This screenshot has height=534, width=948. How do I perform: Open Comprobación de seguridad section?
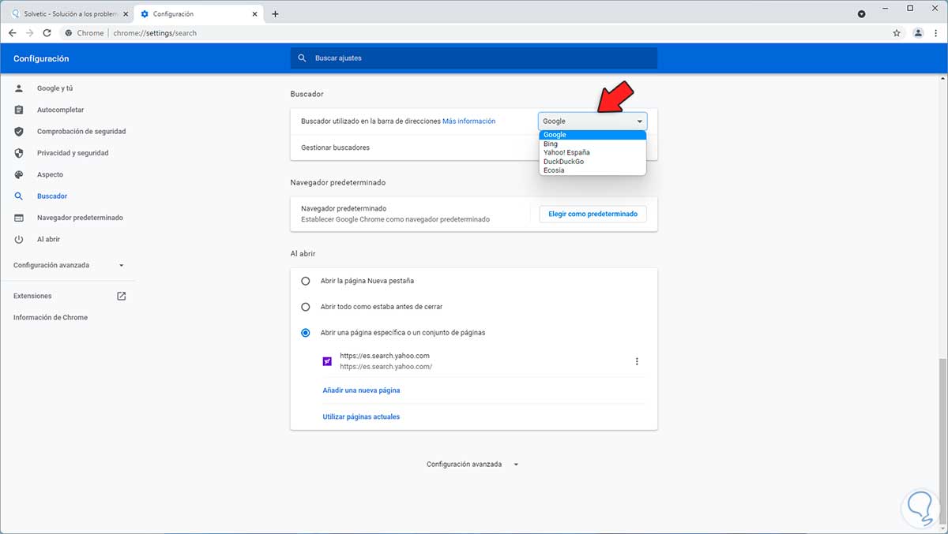point(81,132)
